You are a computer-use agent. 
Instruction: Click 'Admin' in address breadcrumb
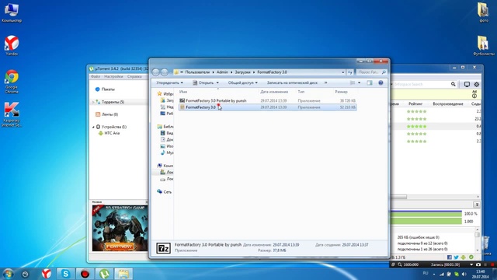222,72
